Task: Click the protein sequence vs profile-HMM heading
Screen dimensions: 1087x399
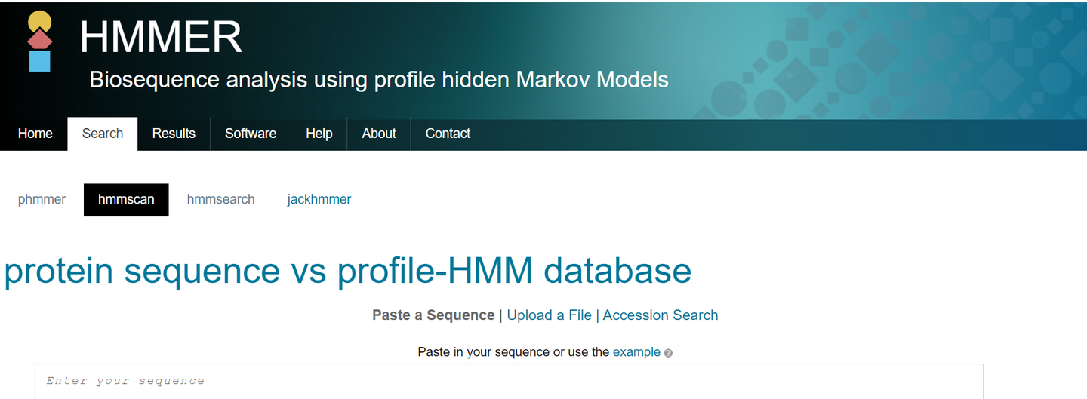Action: (348, 271)
